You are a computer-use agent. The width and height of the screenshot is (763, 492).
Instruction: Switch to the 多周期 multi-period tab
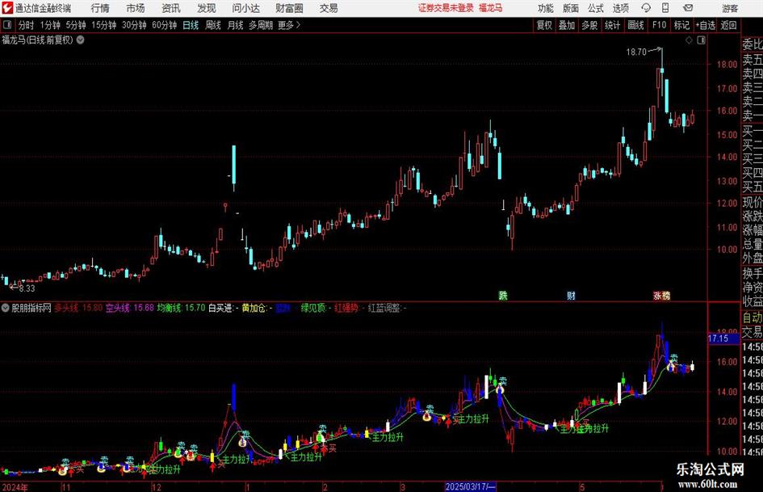click(261, 25)
